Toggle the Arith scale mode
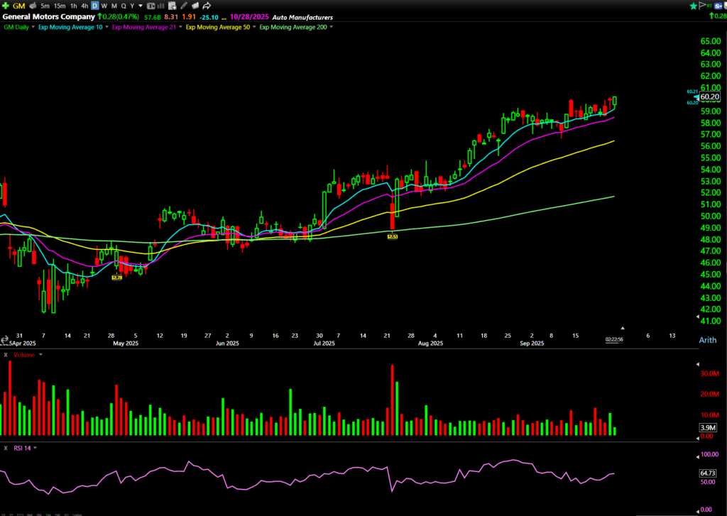The width and height of the screenshot is (727, 516). (x=707, y=341)
